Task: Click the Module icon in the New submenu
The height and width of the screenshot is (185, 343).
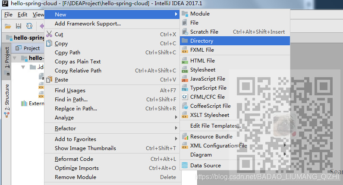Action: (185, 14)
